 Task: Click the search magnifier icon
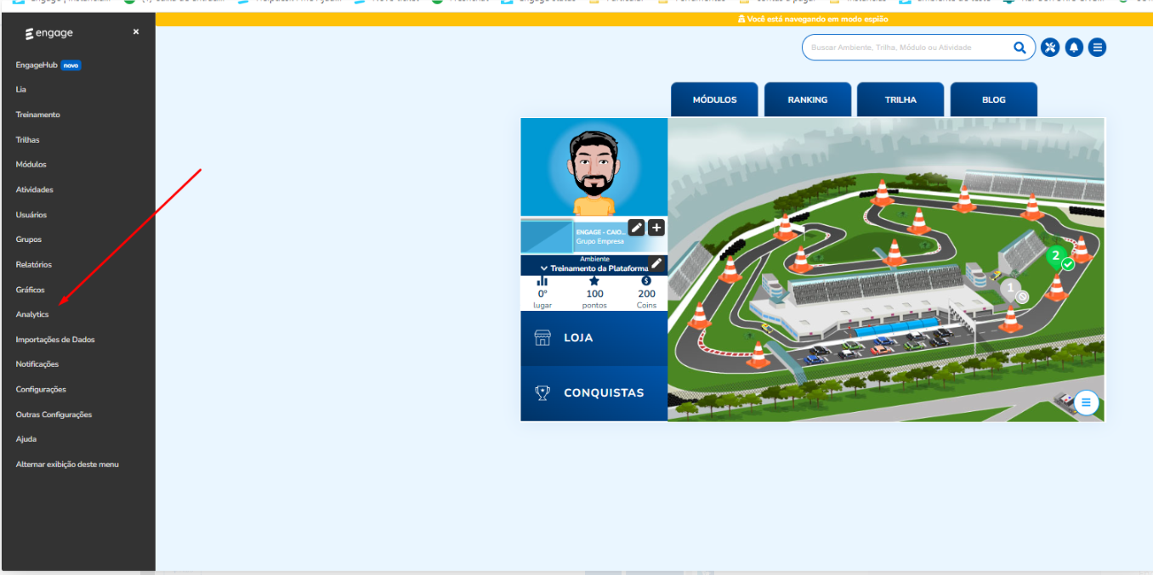[1020, 48]
